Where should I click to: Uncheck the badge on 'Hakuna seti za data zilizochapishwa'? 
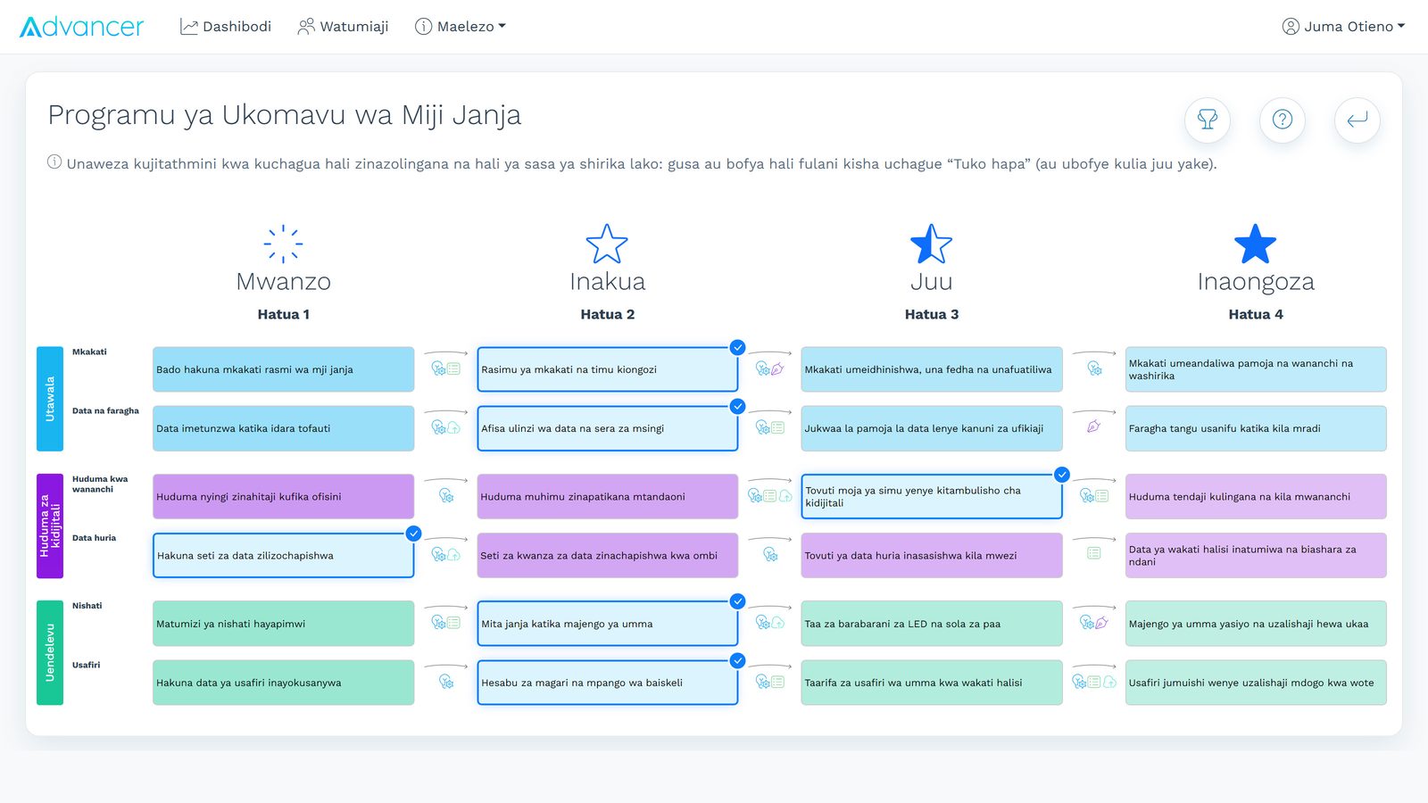413,534
